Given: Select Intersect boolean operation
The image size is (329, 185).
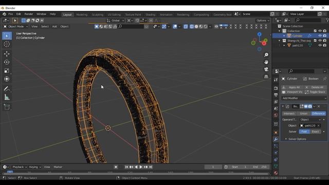Looking at the screenshot, I should [289, 114].
